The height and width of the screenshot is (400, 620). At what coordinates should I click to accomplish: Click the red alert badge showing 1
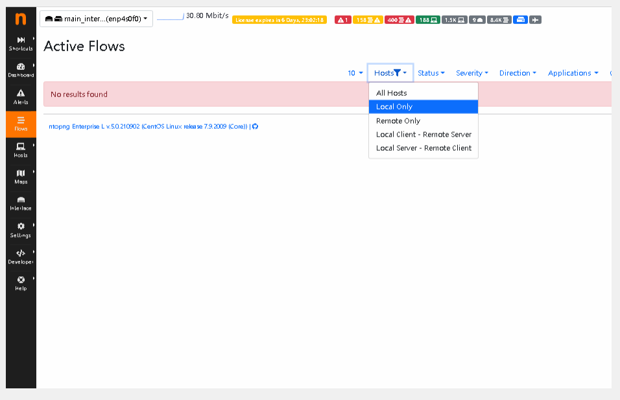pyautogui.click(x=343, y=19)
